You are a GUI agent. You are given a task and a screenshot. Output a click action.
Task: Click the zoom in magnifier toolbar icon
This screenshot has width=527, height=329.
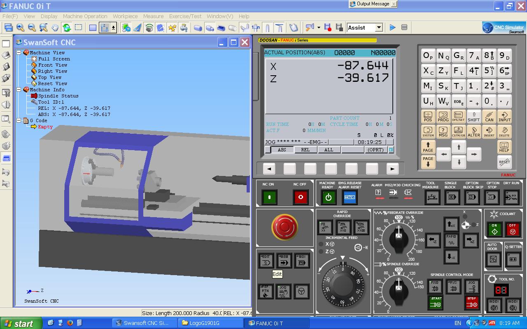pos(21,28)
